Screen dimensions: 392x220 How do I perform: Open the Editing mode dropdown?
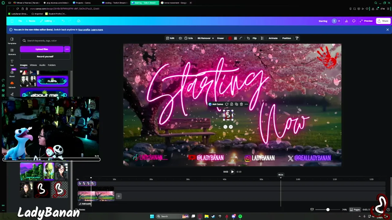pos(48,21)
